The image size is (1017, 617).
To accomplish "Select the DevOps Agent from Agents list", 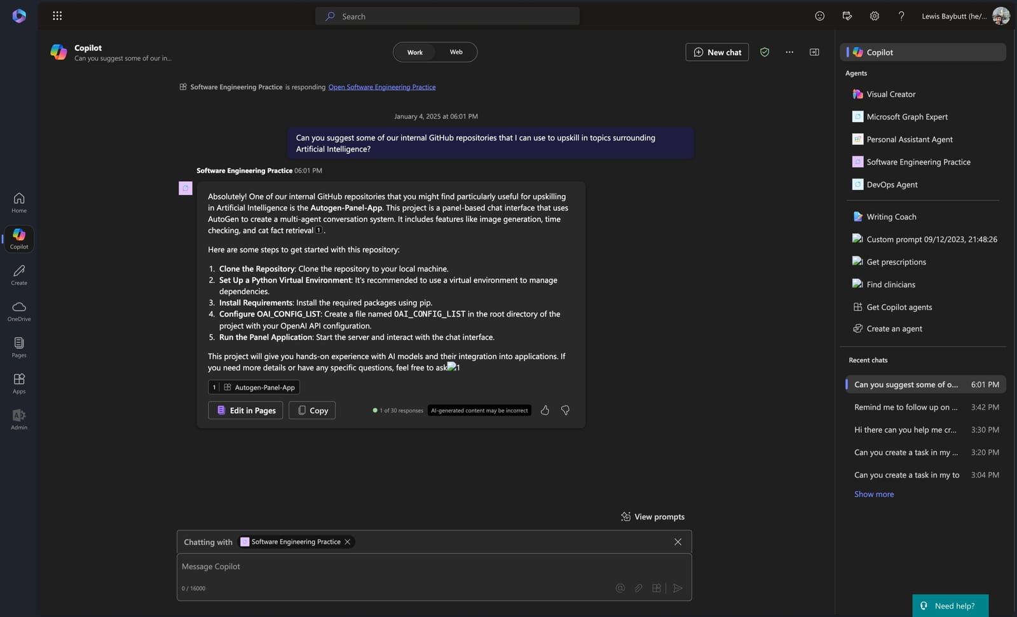I will (890, 184).
